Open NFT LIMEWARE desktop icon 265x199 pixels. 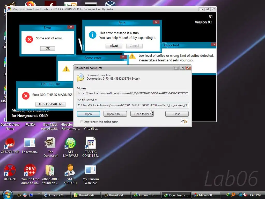click(70, 147)
